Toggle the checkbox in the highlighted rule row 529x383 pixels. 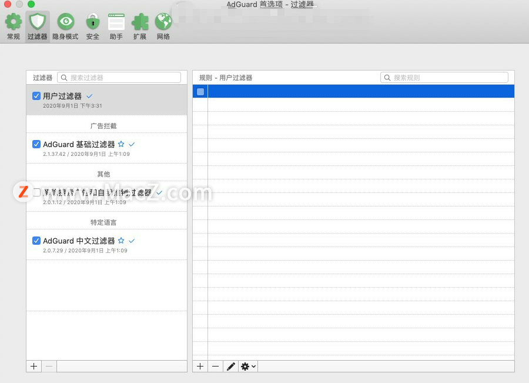pos(200,92)
